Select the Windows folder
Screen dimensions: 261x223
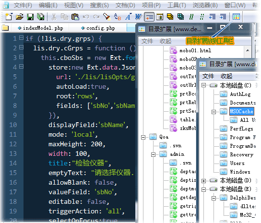pos(240,172)
